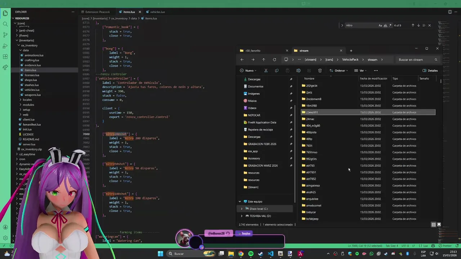461x259 pixels.
Task: Switch to the stream File Explorer tab
Action: coord(304,51)
